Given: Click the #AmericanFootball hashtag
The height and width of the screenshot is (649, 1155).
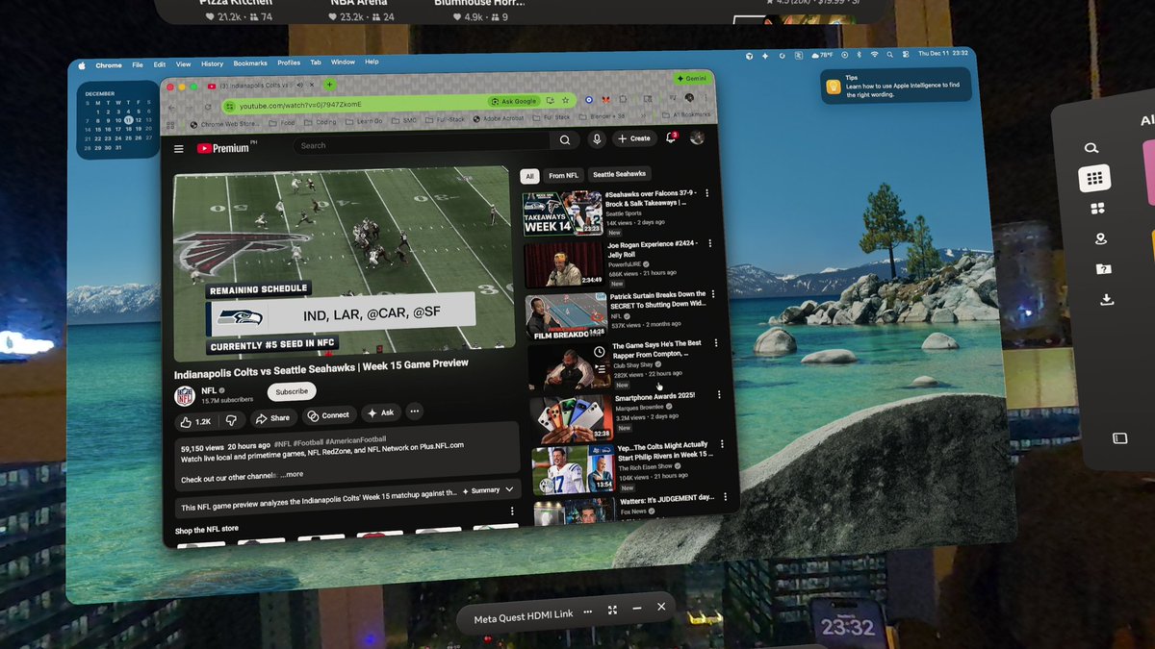Looking at the screenshot, I should point(356,441).
